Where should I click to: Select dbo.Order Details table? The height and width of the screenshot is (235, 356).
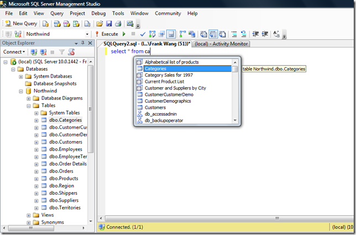[x=67, y=164]
